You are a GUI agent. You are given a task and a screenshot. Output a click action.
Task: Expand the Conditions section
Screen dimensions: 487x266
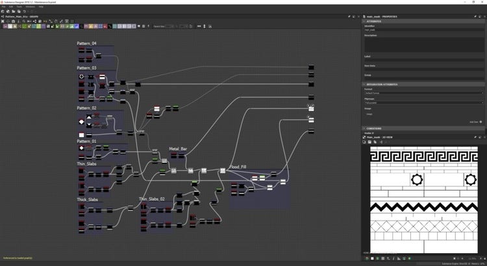pos(375,128)
